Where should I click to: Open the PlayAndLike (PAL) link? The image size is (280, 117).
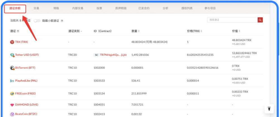point(26,81)
